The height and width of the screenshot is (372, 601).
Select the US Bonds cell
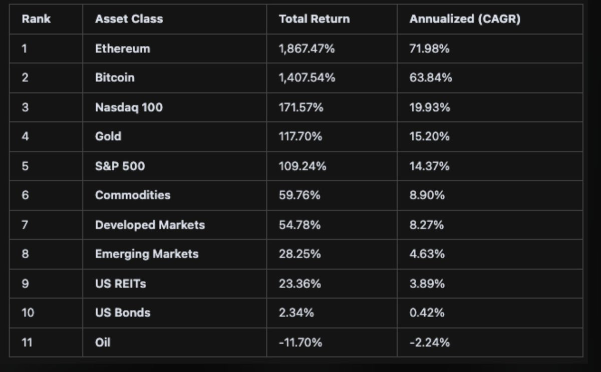(123, 312)
